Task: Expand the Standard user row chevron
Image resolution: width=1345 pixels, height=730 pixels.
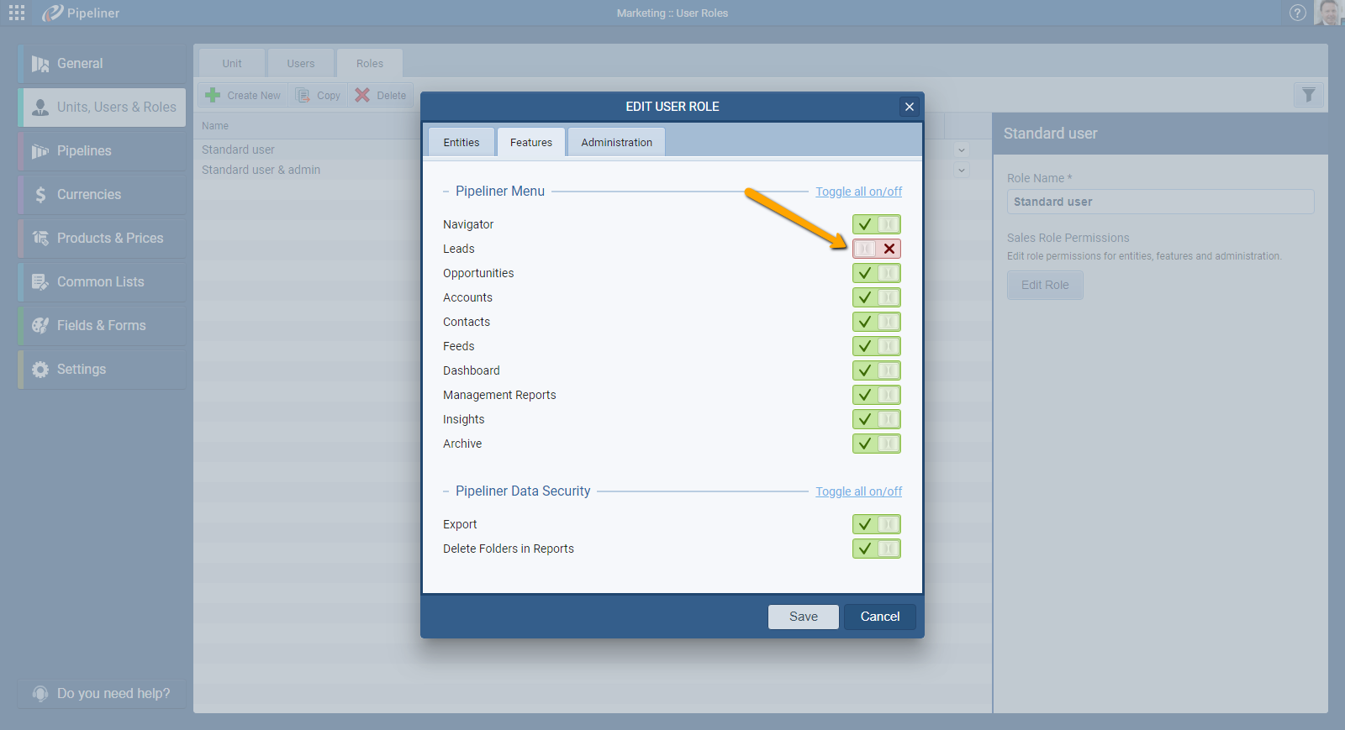Action: point(962,150)
